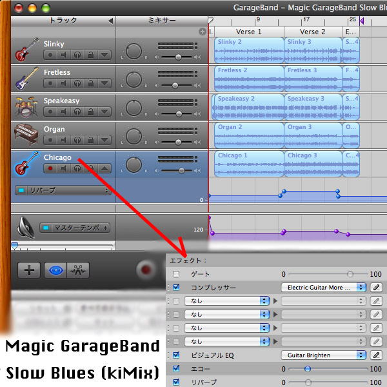Lock the Slinky track
Image resolution: width=387 pixels, height=387 pixels.
91,55
